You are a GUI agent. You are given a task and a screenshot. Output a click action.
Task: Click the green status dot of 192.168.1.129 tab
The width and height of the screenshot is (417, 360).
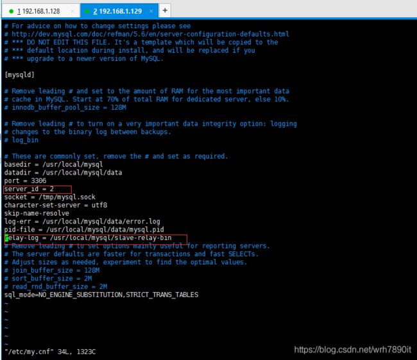tap(87, 11)
